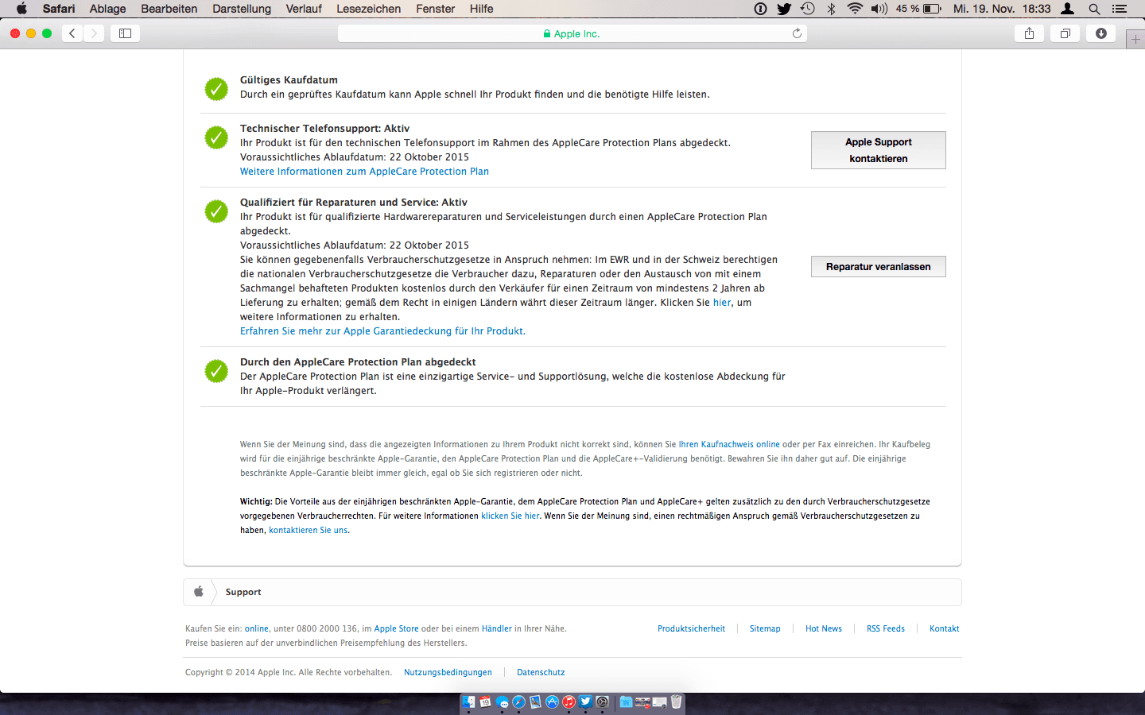Viewport: 1145px width, 715px height.
Task: Open Twitter menu bar icon
Action: [x=784, y=9]
